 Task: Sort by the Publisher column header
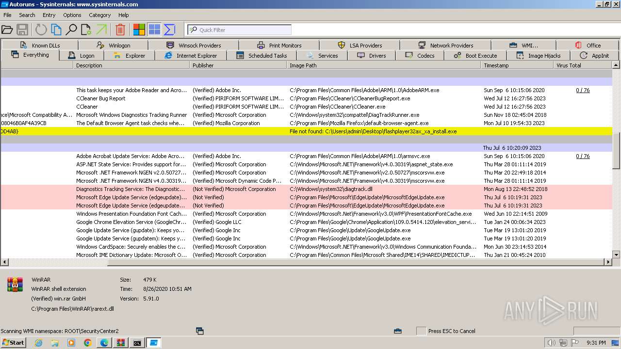(x=239, y=65)
